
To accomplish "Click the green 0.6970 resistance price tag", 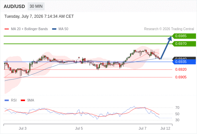I will (x=184, y=44).
